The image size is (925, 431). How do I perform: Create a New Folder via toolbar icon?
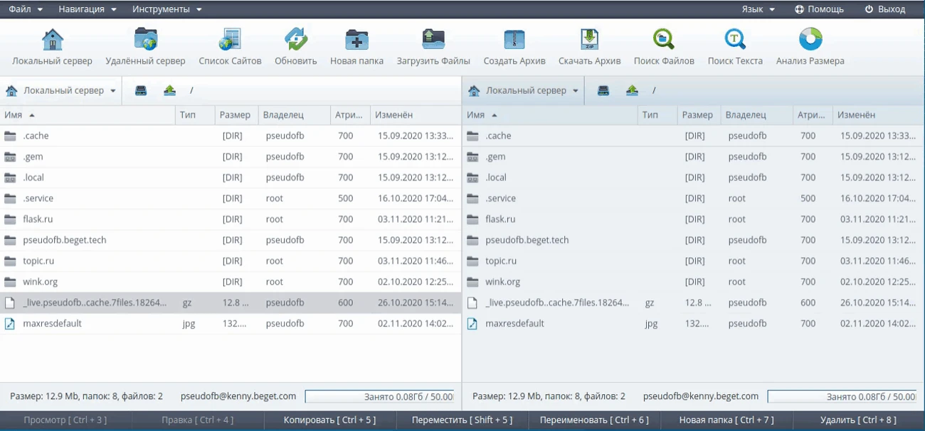pos(356,40)
